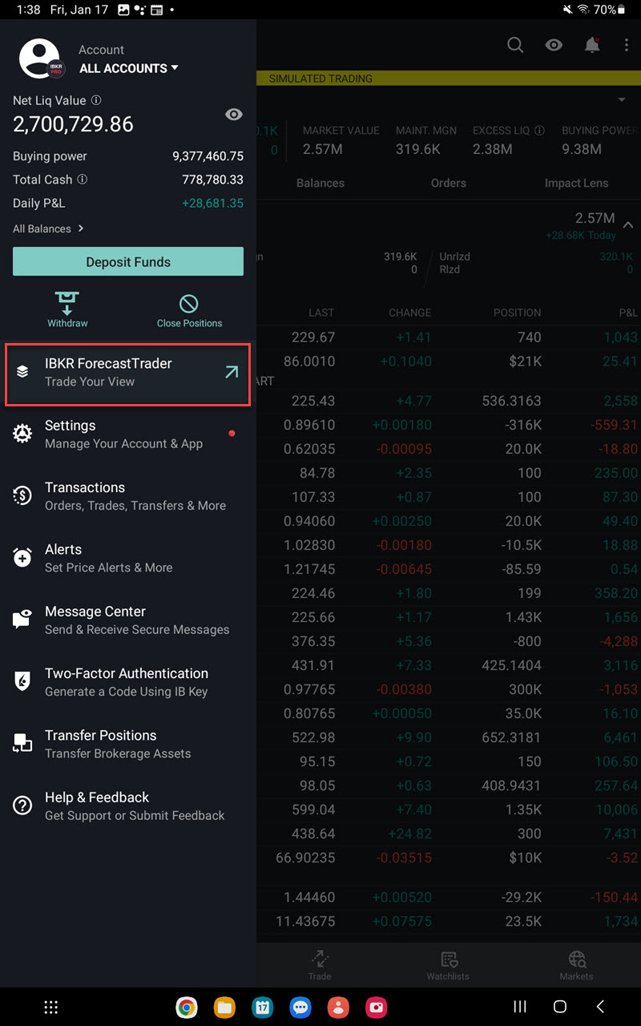Open Help & Feedback entry
The height and width of the screenshot is (1026, 641).
click(x=128, y=806)
